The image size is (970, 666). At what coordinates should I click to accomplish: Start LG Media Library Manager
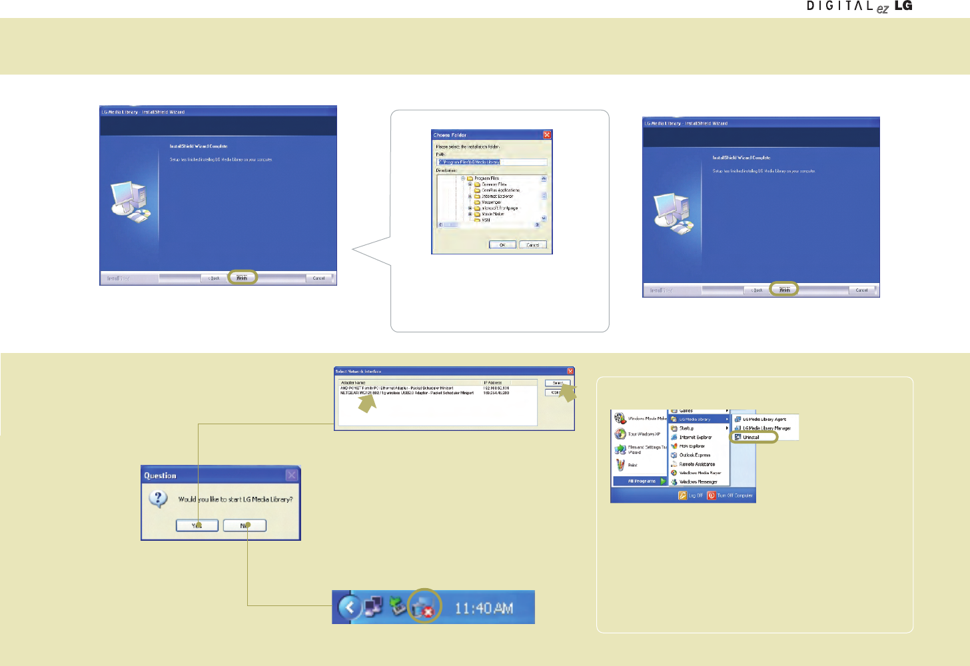(765, 428)
